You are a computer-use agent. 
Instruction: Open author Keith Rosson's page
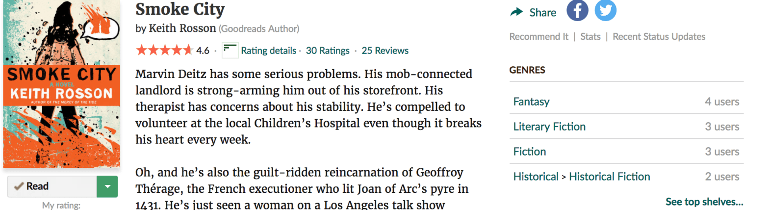coord(182,28)
